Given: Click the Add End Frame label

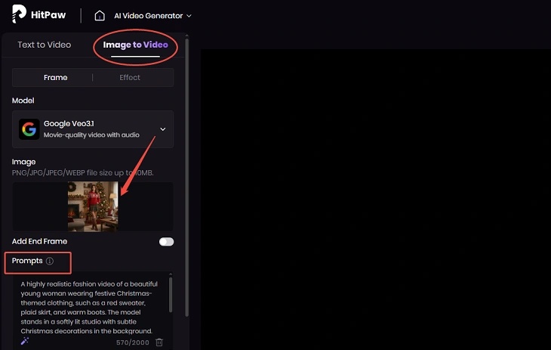Looking at the screenshot, I should [39, 241].
